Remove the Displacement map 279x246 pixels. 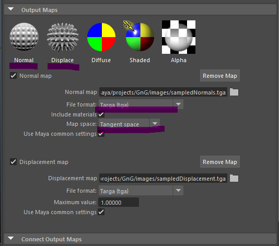(x=220, y=162)
